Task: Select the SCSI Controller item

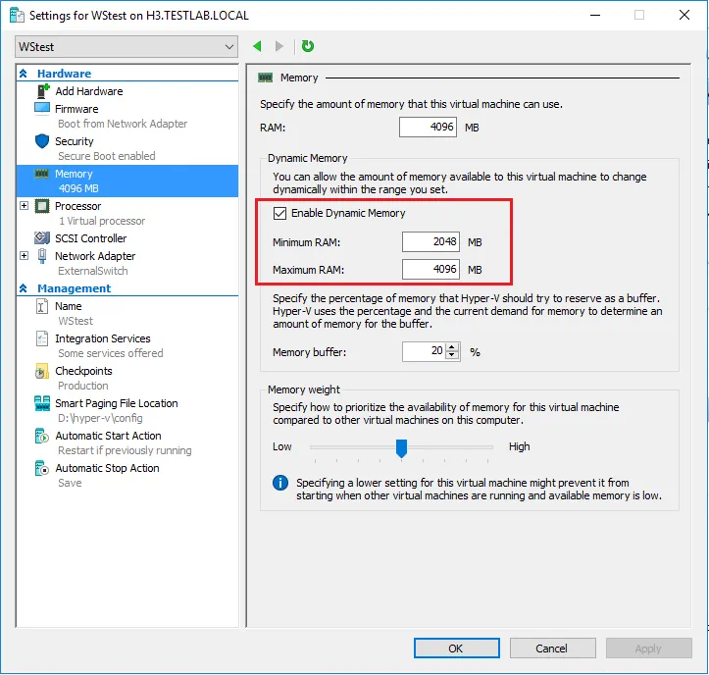Action: (x=90, y=238)
